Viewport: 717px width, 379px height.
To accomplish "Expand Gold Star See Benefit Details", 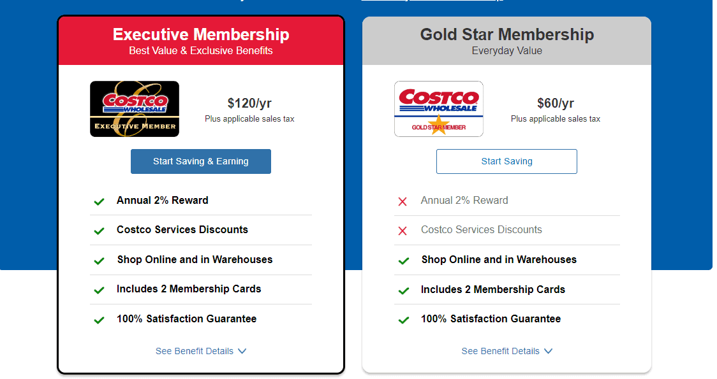I will 507,351.
